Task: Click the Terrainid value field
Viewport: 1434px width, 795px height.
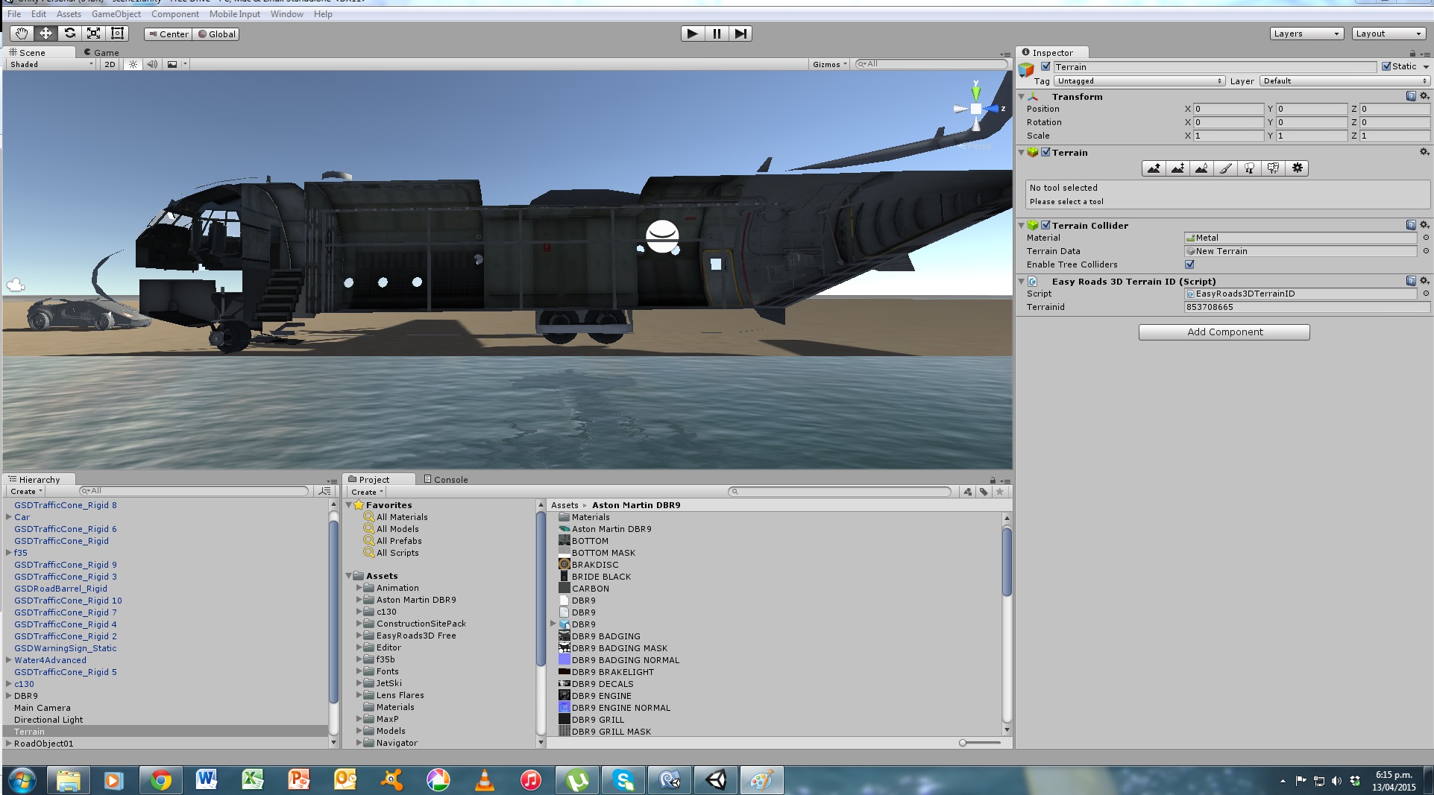Action: (1306, 307)
